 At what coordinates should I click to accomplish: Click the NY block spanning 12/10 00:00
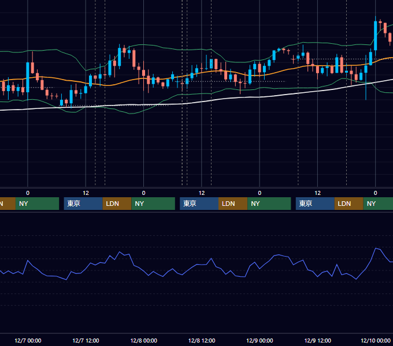pyautogui.click(x=378, y=204)
